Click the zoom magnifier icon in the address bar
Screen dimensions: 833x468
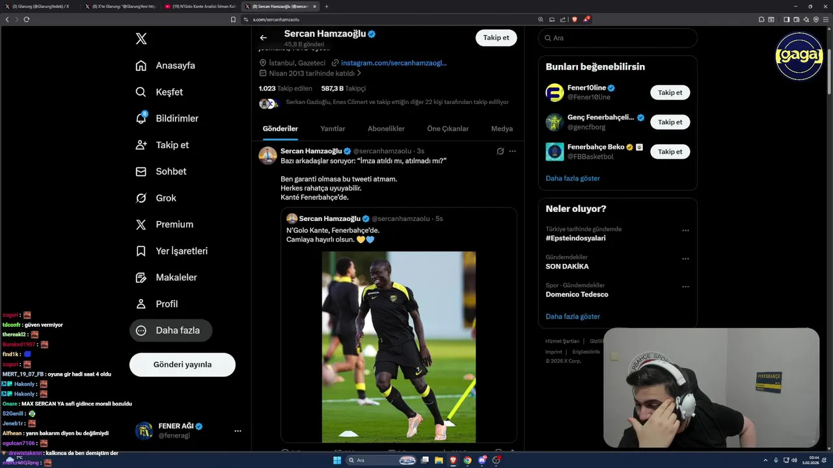(x=541, y=19)
